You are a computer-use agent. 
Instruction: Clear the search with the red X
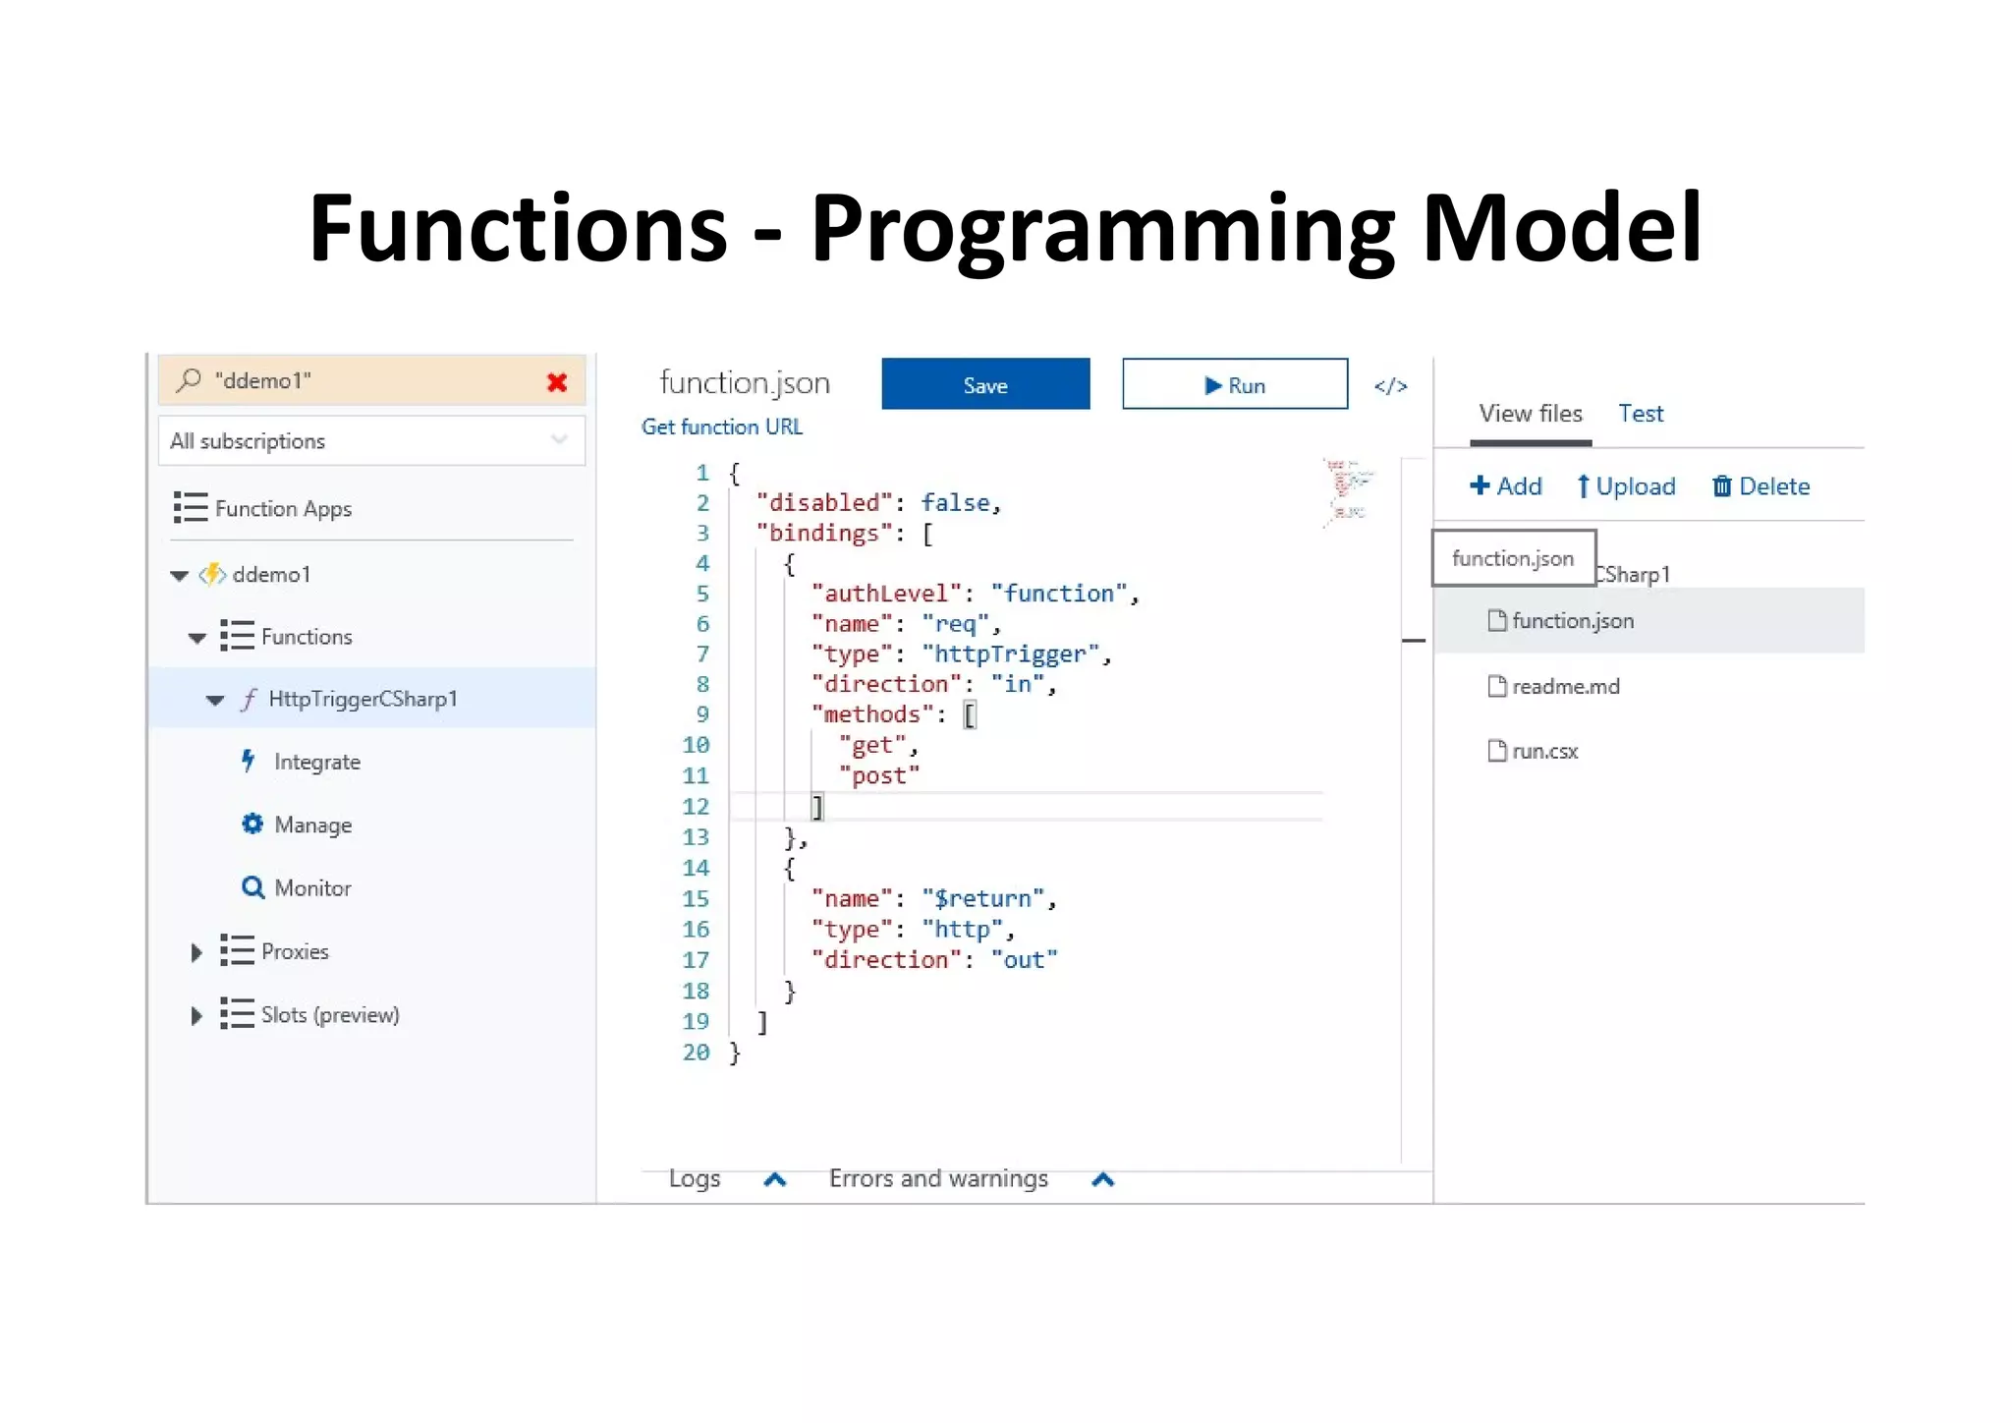557,382
